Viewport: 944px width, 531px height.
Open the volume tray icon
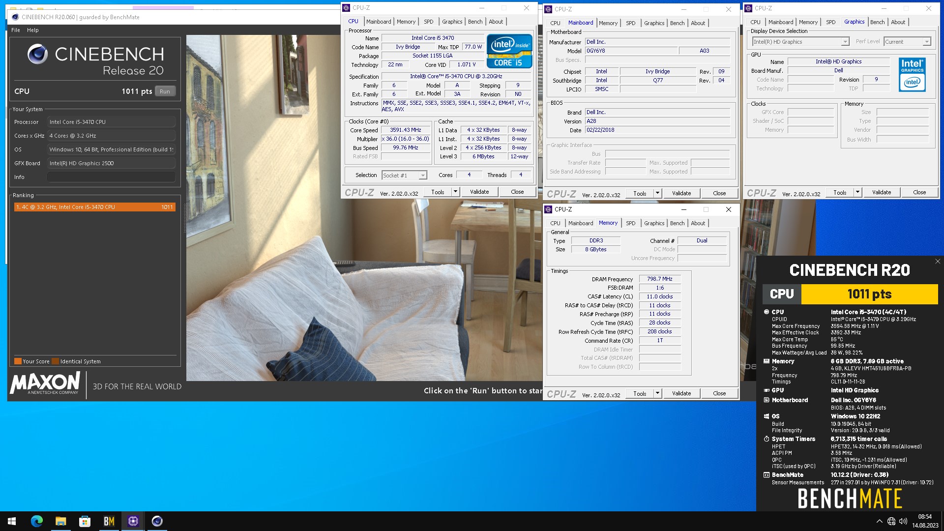(903, 521)
